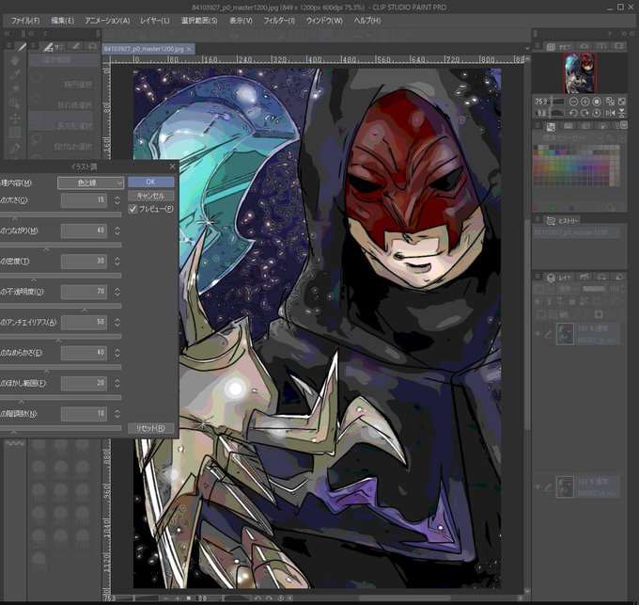The width and height of the screenshot is (639, 605).
Task: Hide the top layer via eye icon
Action: tap(538, 334)
